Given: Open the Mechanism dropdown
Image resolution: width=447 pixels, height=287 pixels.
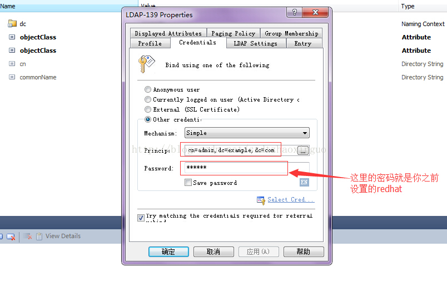Looking at the screenshot, I should click(247, 133).
